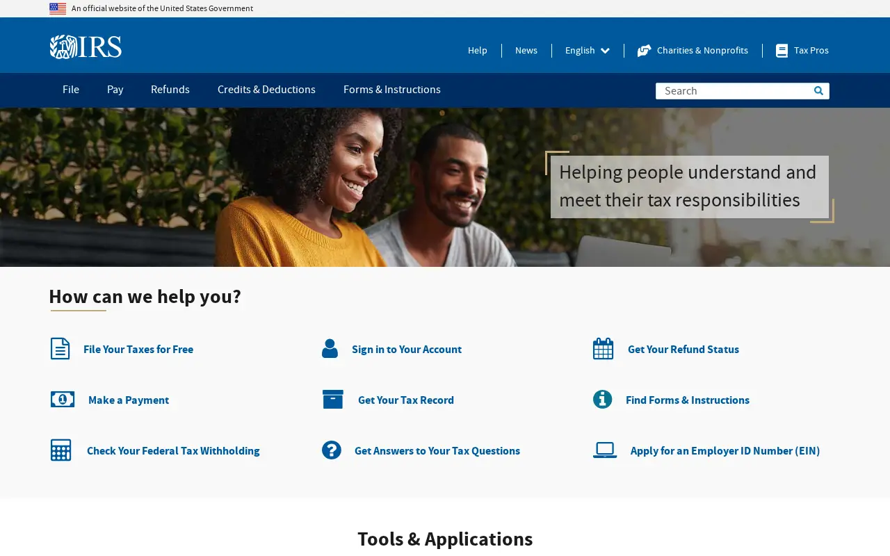Choose the Make a Payment link
The height and width of the screenshot is (556, 890).
129,400
